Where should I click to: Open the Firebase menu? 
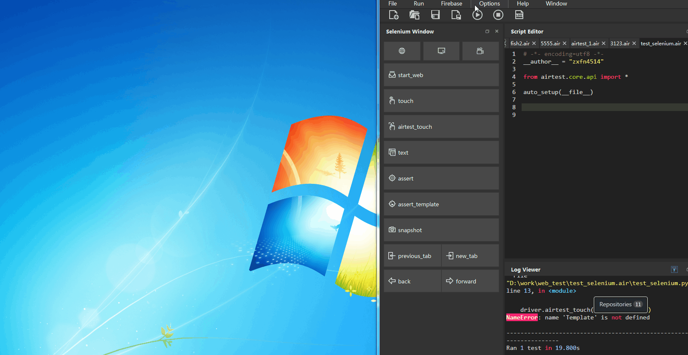452,3
